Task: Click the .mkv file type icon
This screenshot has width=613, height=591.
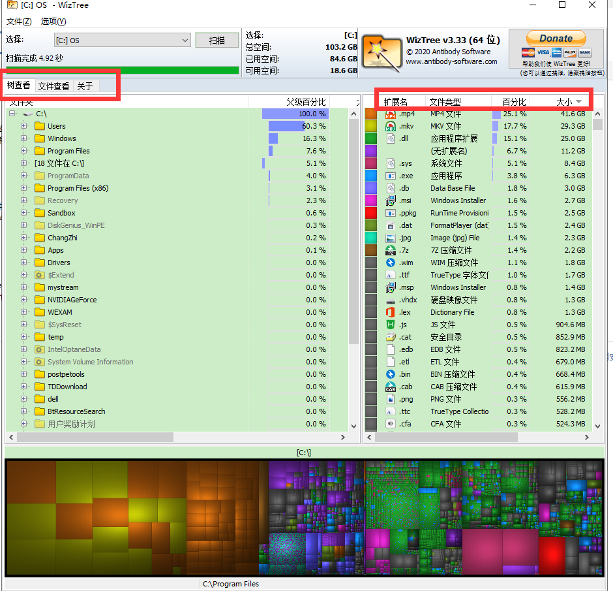Action: [x=391, y=127]
